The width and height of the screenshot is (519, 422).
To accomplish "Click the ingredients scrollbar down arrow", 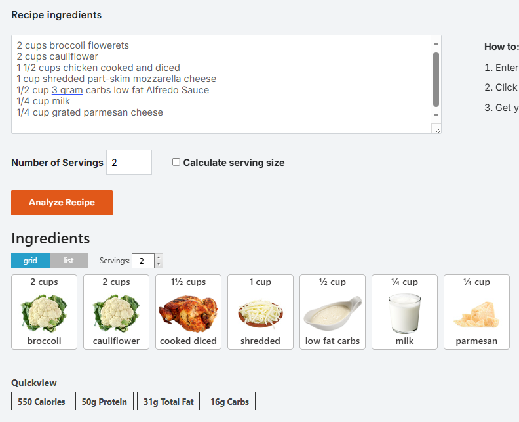I will click(436, 115).
